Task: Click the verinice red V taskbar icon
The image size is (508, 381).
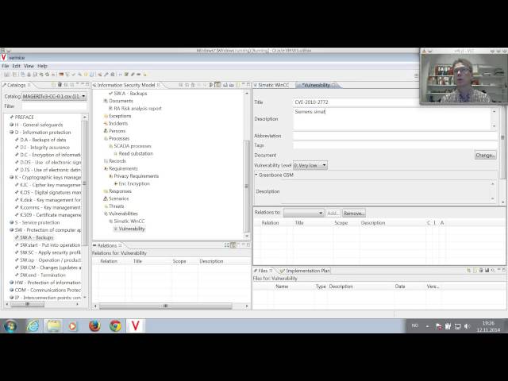Action: point(136,326)
